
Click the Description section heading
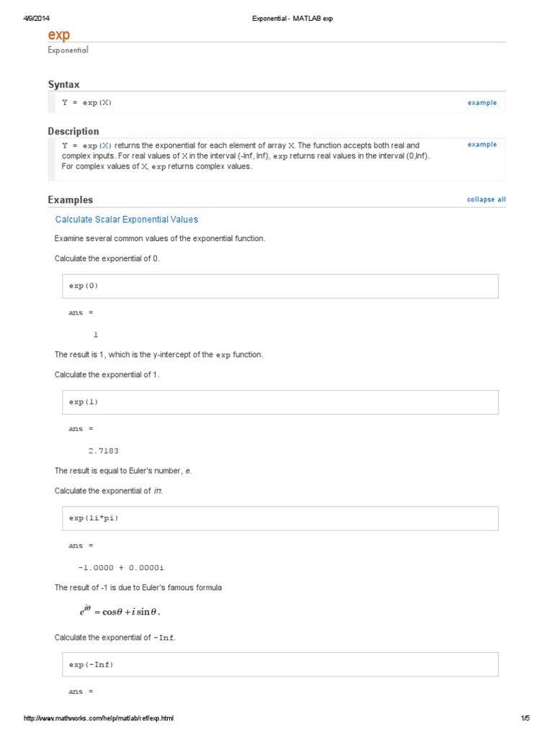73,132
